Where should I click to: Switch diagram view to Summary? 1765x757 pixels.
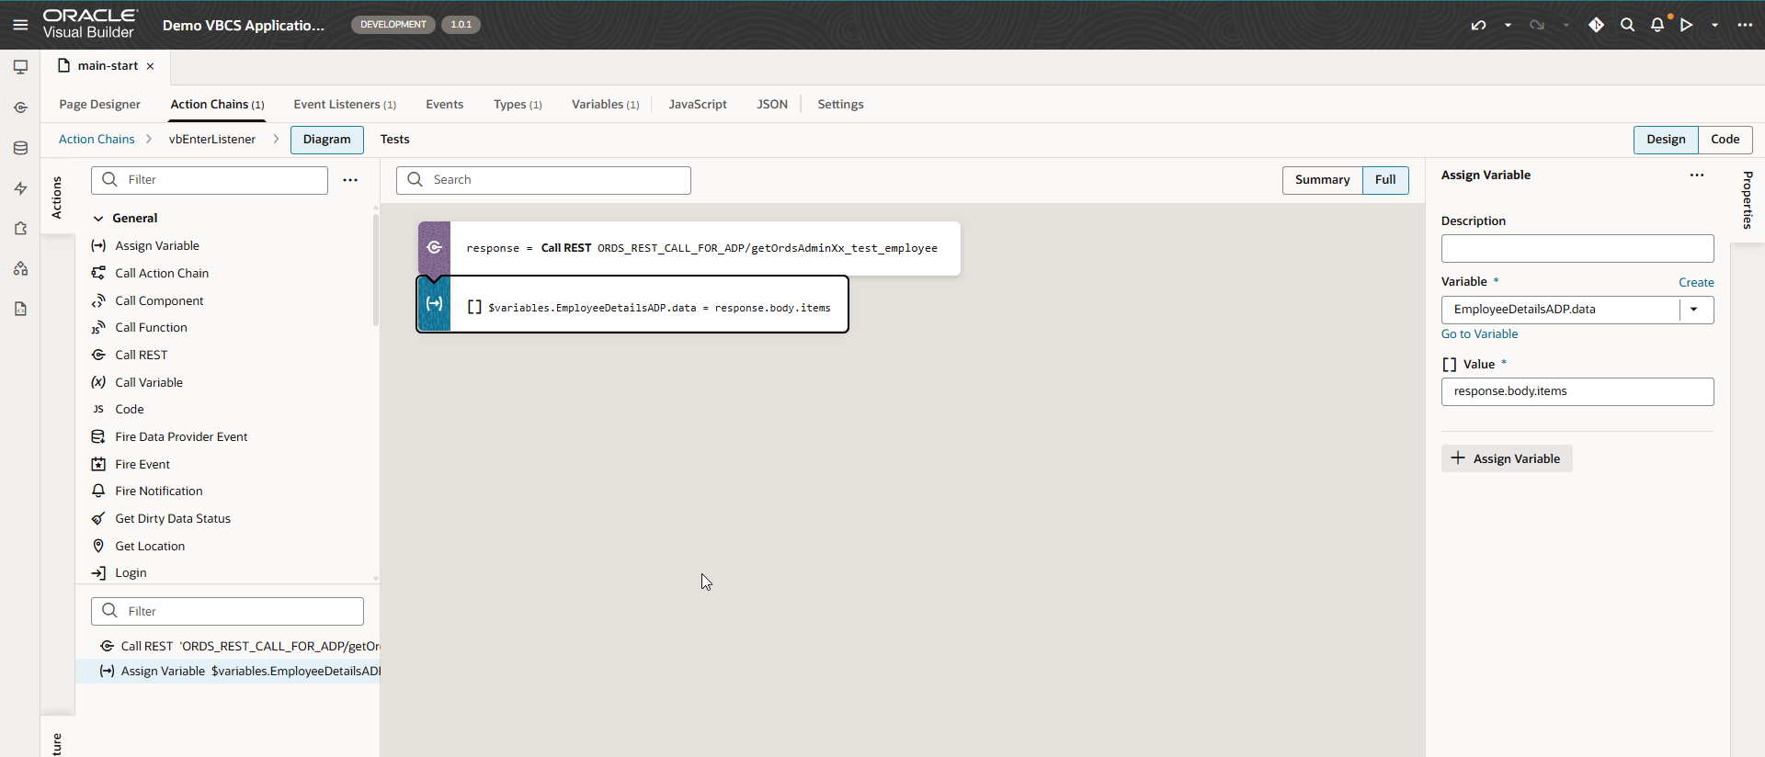tap(1322, 180)
